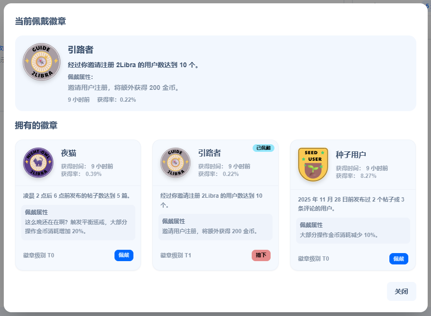Click the 获得率 0.39% text
Viewport: 431px width, 316px height.
81,174
